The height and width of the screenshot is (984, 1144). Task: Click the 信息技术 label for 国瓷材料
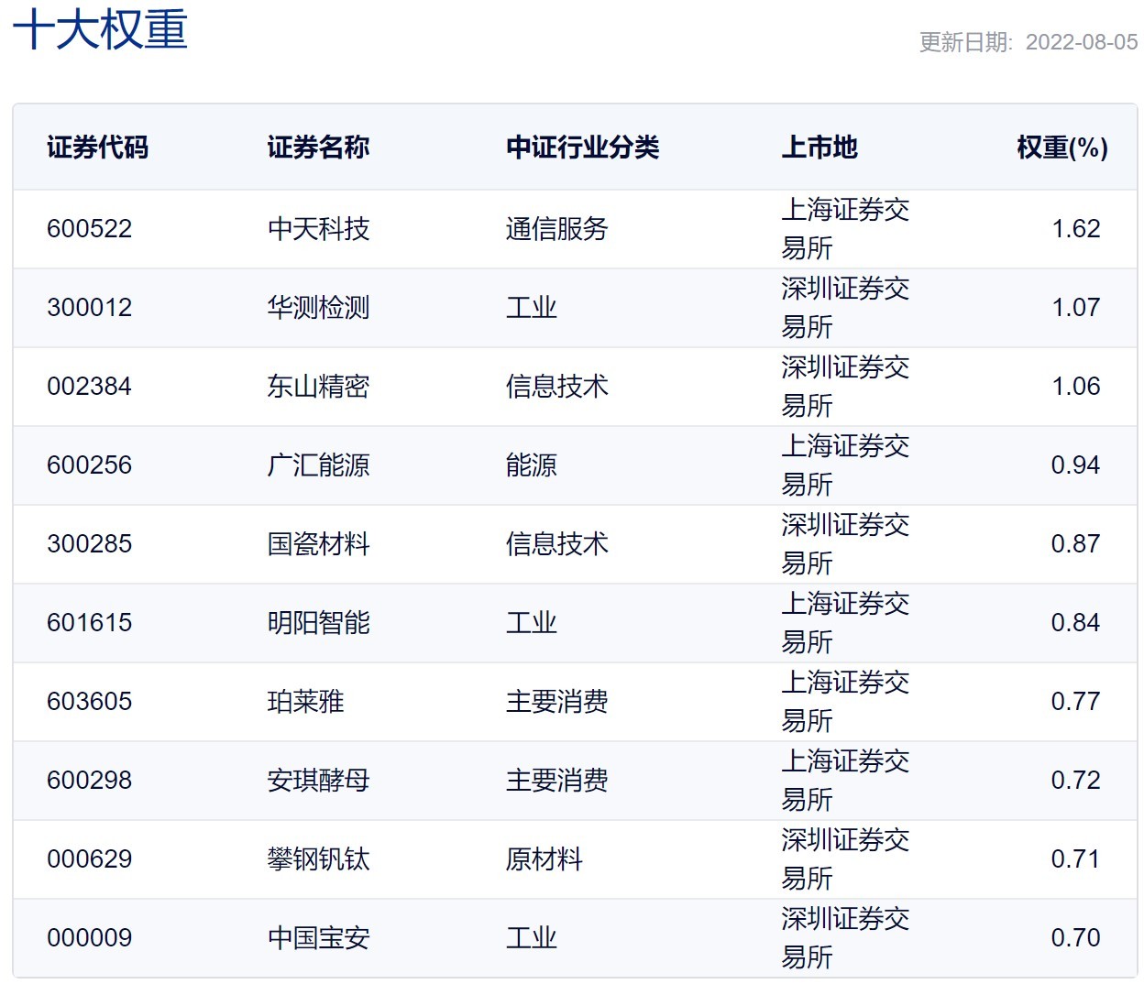tap(556, 543)
